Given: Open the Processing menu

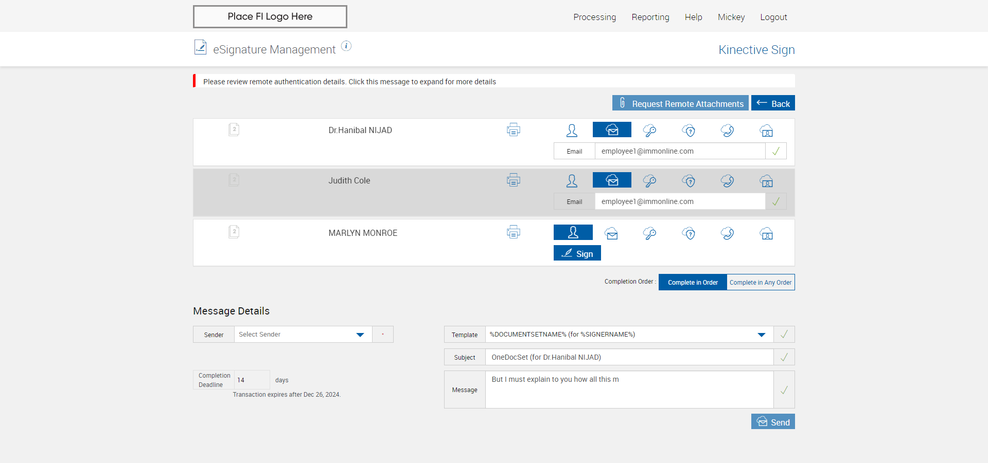Looking at the screenshot, I should 594,17.
